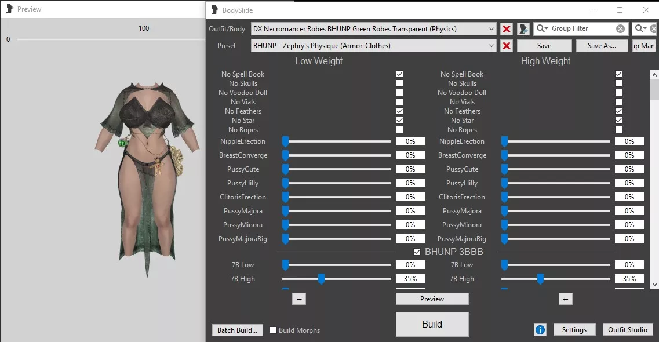Check Low Weight No Ropes
Viewport: 659px width, 342px height.
[399, 129]
